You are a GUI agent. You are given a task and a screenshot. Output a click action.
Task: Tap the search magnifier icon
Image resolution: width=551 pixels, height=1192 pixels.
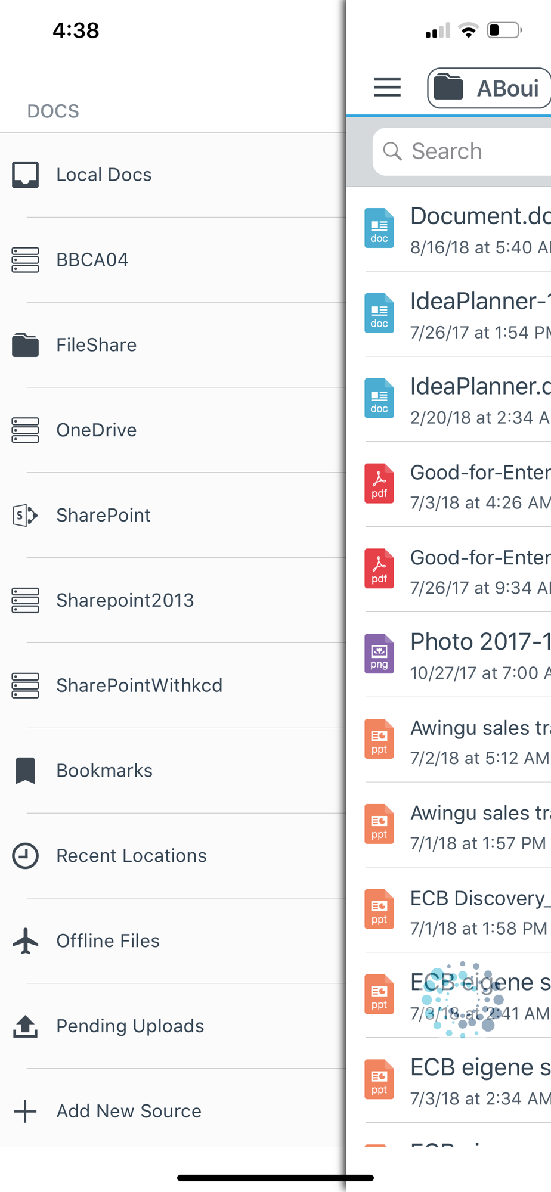392,151
